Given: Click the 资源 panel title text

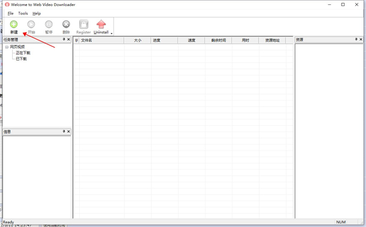Looking at the screenshot, I should point(300,40).
